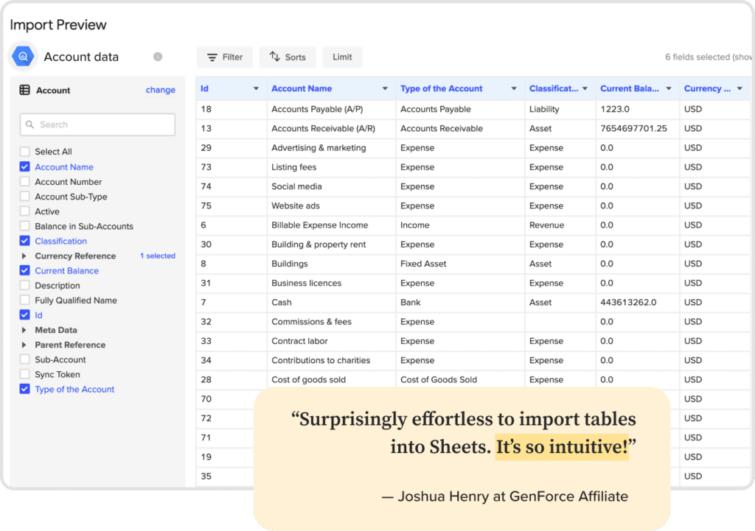This screenshot has width=755, height=531.
Task: Tick the Active field checkbox
Action: pos(24,211)
